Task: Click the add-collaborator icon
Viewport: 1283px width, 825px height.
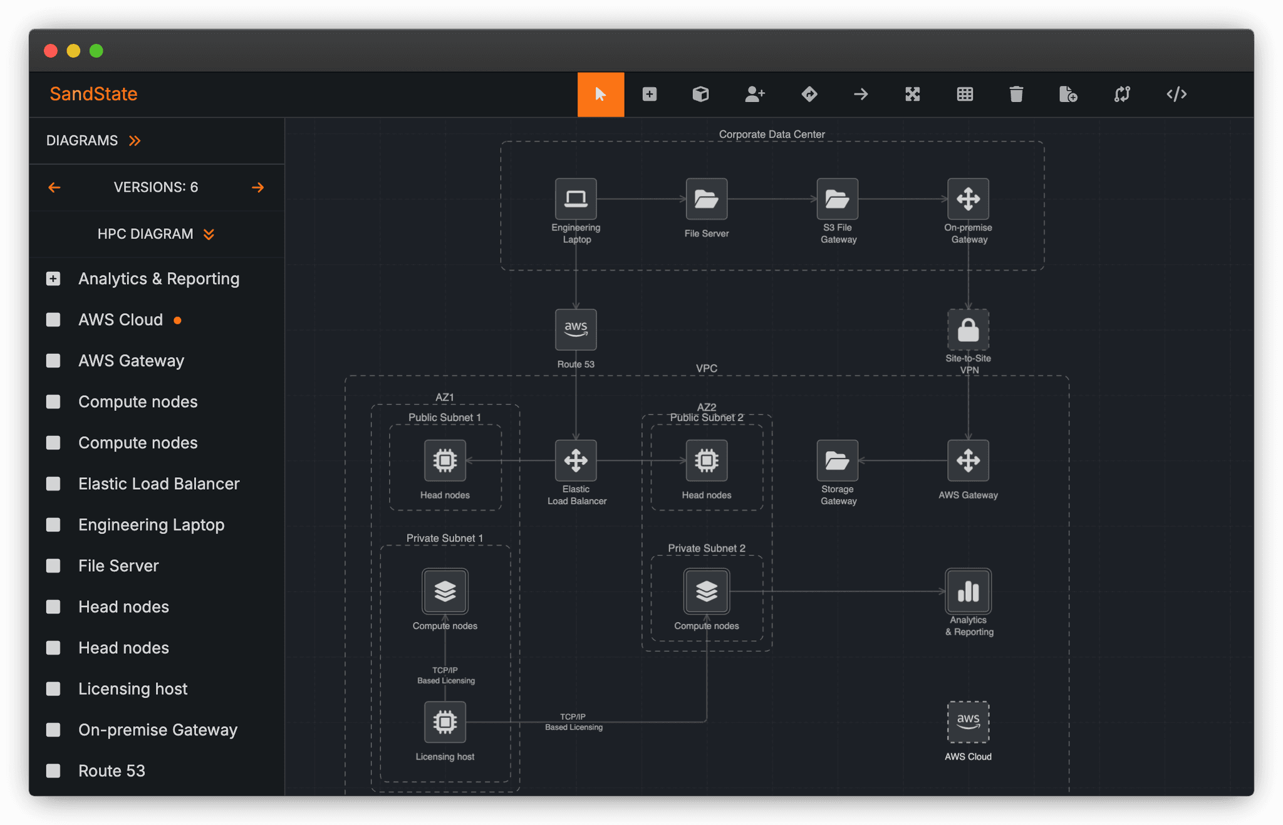Action: pos(754,95)
